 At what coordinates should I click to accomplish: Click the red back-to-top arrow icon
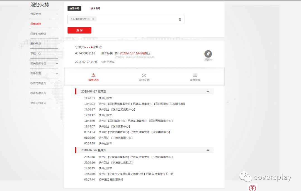tap(252, 188)
